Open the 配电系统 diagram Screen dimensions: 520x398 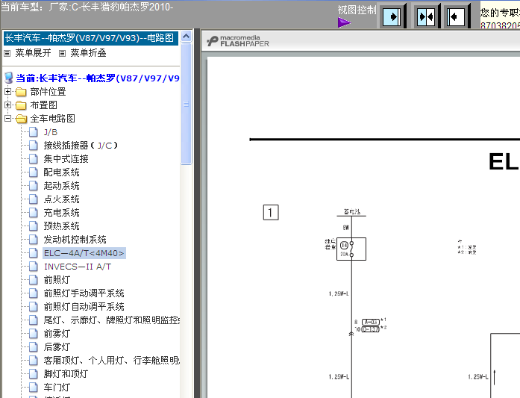click(61, 172)
